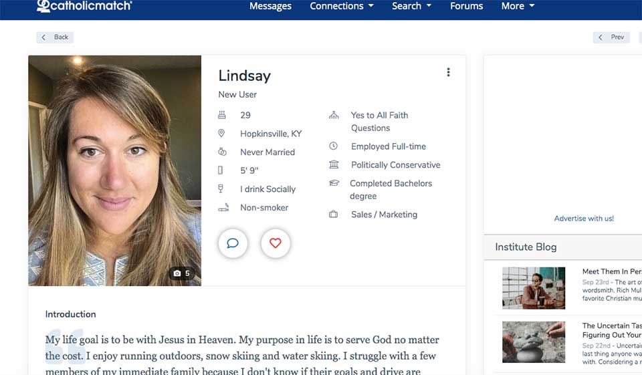
Task: Click the CatholicMatch logo
Action: [x=84, y=6]
